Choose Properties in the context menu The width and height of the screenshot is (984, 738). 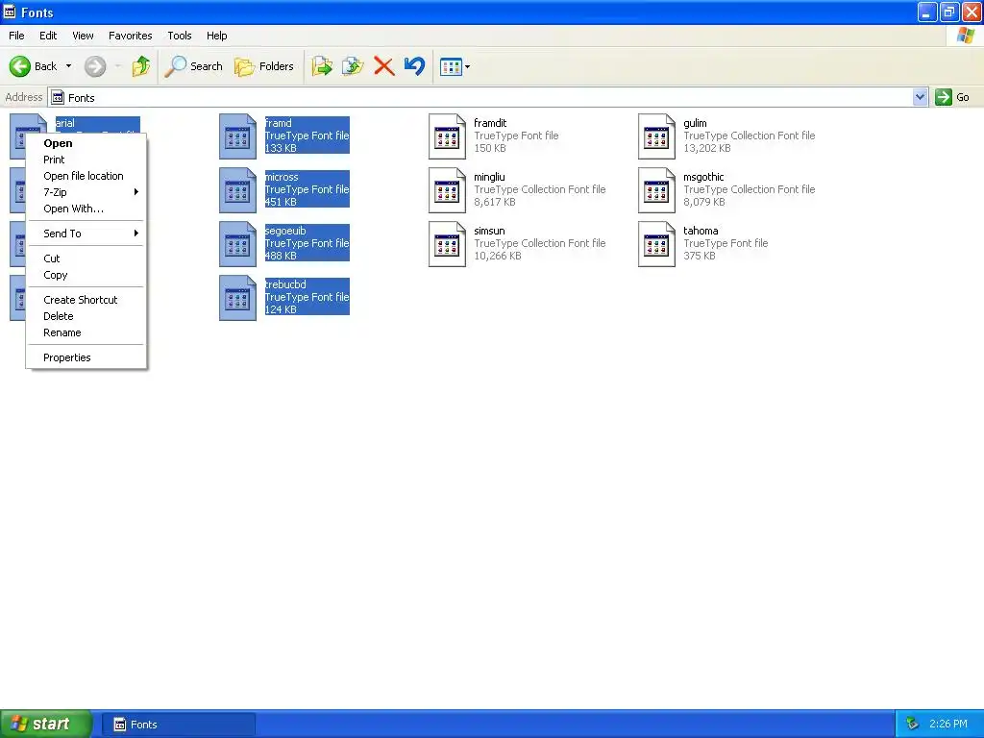[x=86, y=357]
